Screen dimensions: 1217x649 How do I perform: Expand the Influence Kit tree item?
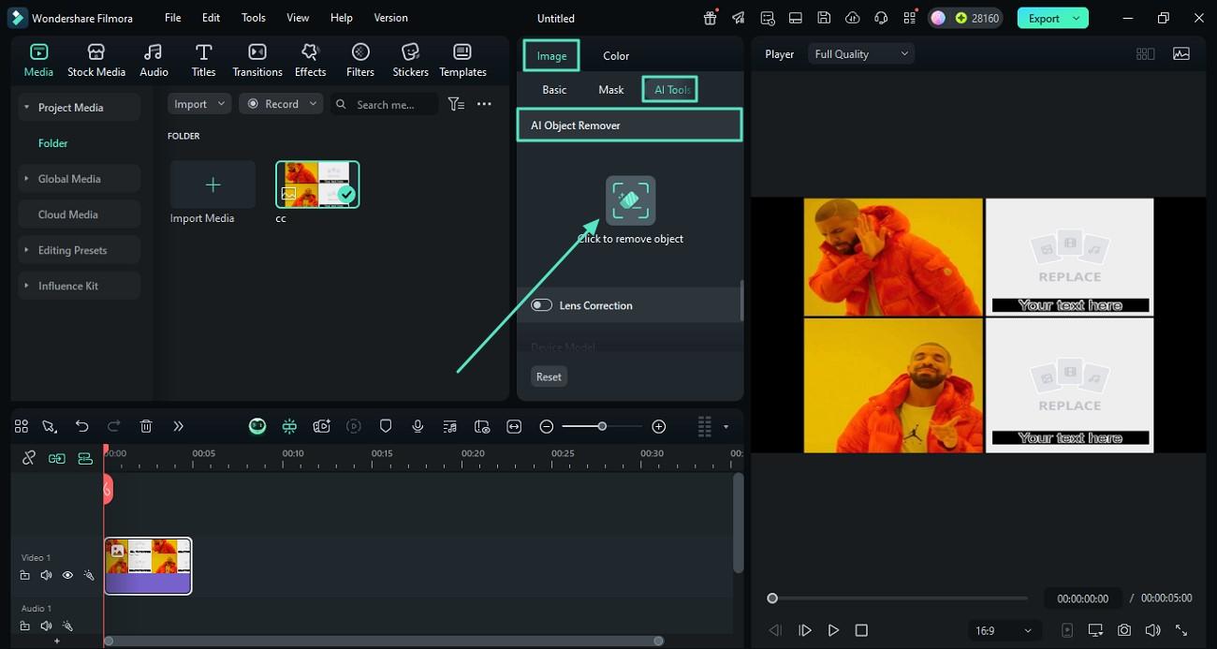[26, 286]
